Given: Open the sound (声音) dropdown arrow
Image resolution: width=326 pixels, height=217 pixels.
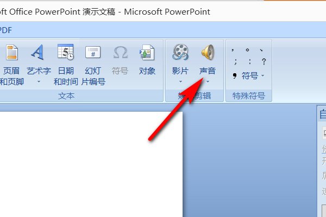Looking at the screenshot, I should click(208, 82).
